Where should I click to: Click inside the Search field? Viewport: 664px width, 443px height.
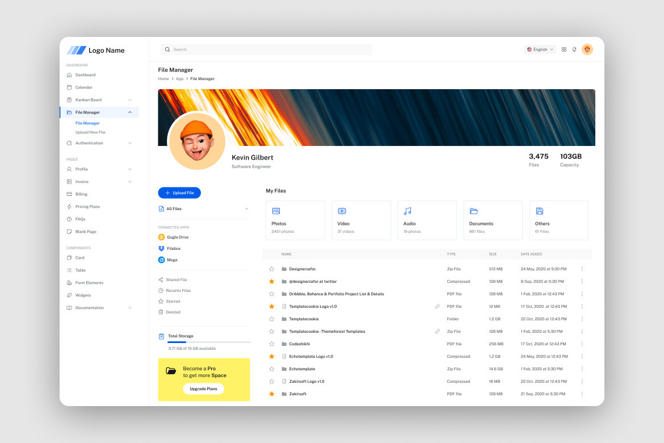click(x=266, y=49)
